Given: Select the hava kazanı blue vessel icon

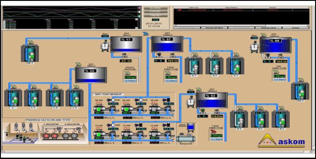Looking at the screenshot, I should click(190, 128).
